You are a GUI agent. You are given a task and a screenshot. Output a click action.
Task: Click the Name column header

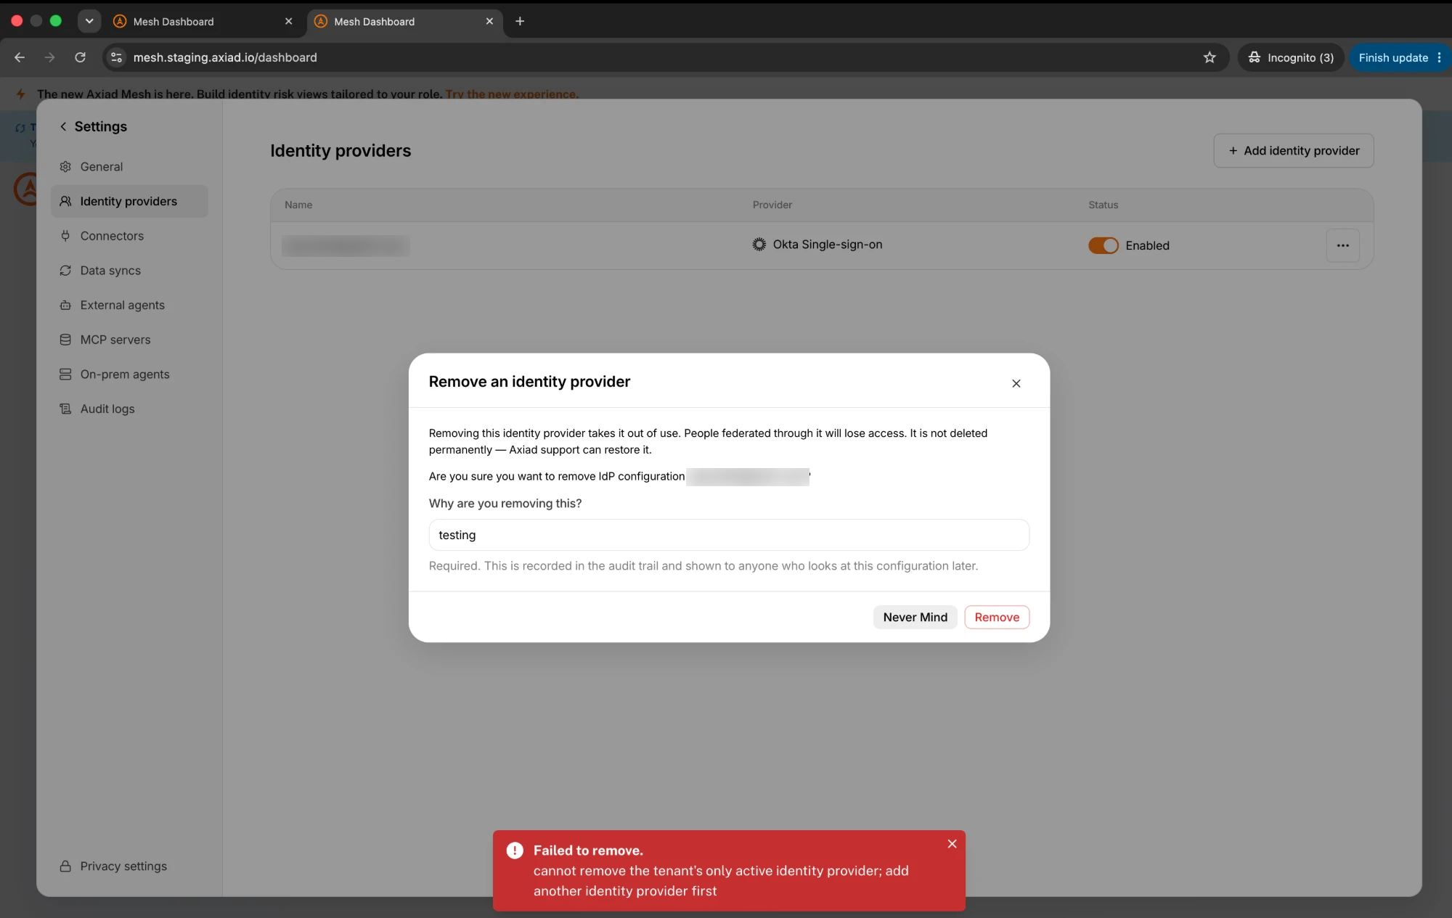click(298, 205)
